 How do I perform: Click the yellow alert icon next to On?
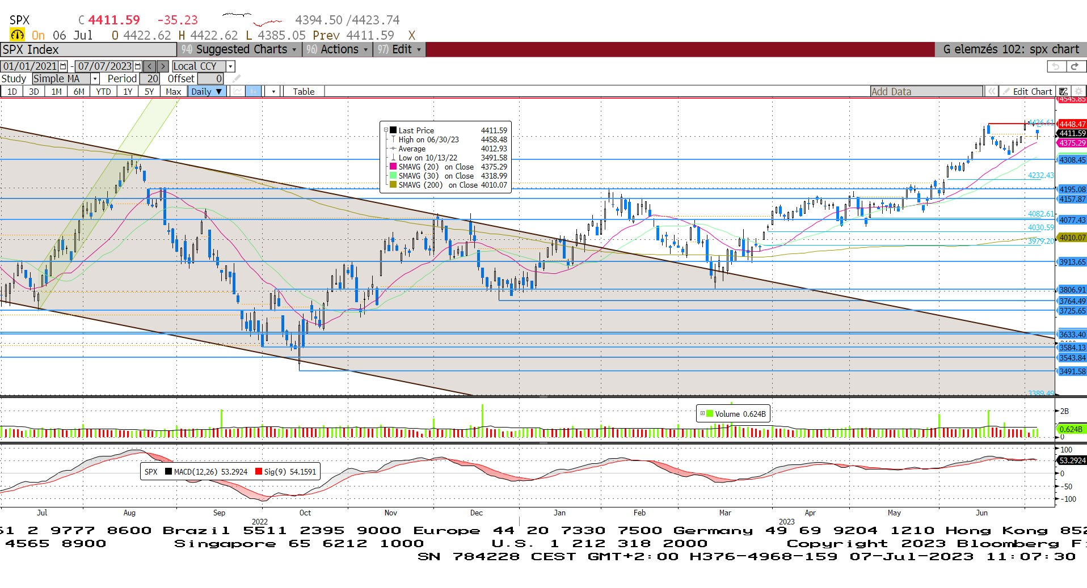[18, 35]
